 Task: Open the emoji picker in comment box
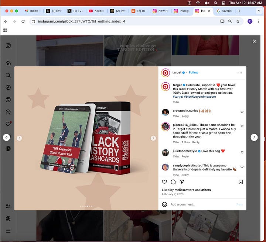164,204
